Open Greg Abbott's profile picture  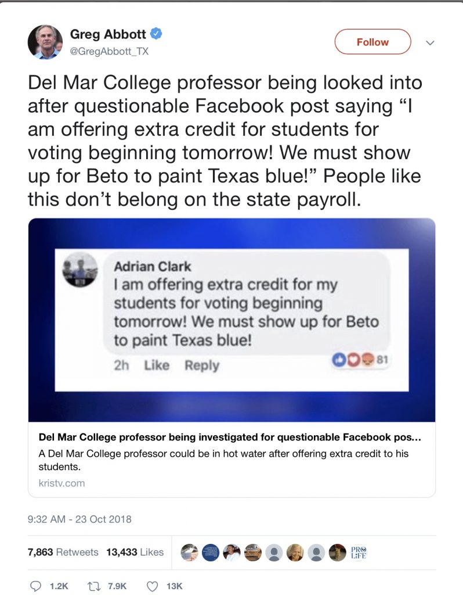pos(45,42)
